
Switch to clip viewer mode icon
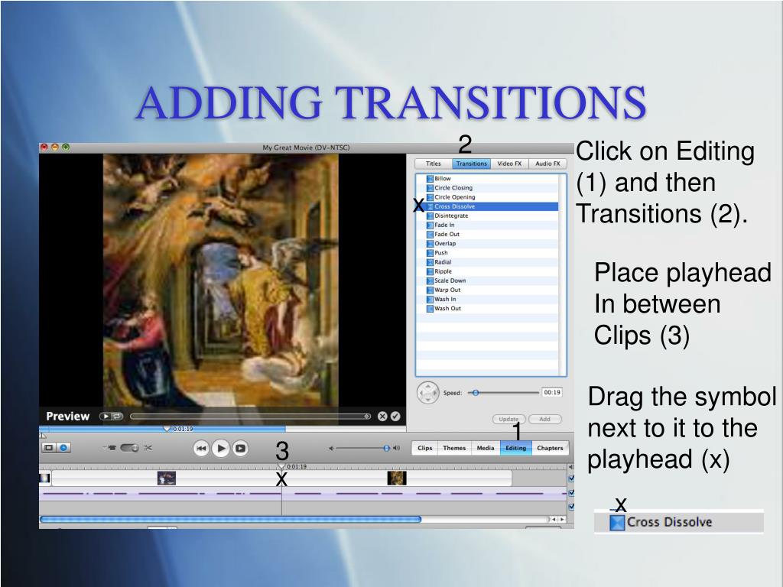49,448
